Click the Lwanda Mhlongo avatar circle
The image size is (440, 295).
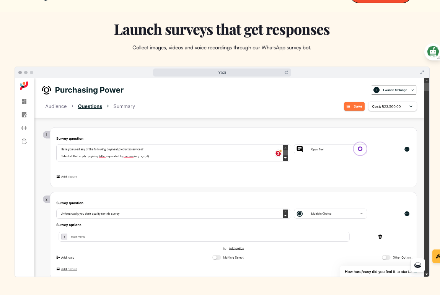coord(376,90)
